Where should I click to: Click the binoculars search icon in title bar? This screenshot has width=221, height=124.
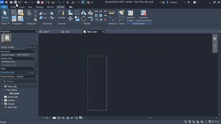coord(163,2)
